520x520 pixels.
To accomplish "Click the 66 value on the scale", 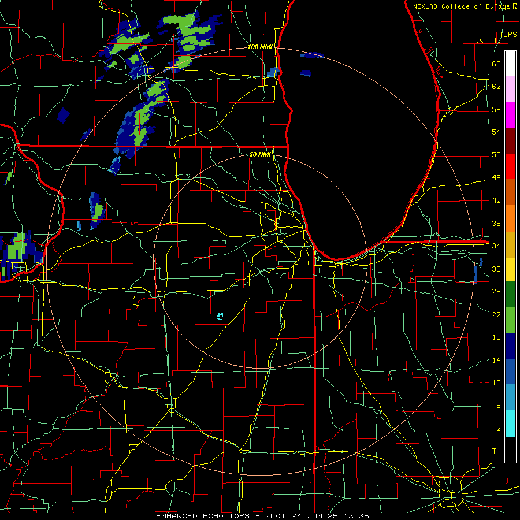I will pyautogui.click(x=496, y=64).
